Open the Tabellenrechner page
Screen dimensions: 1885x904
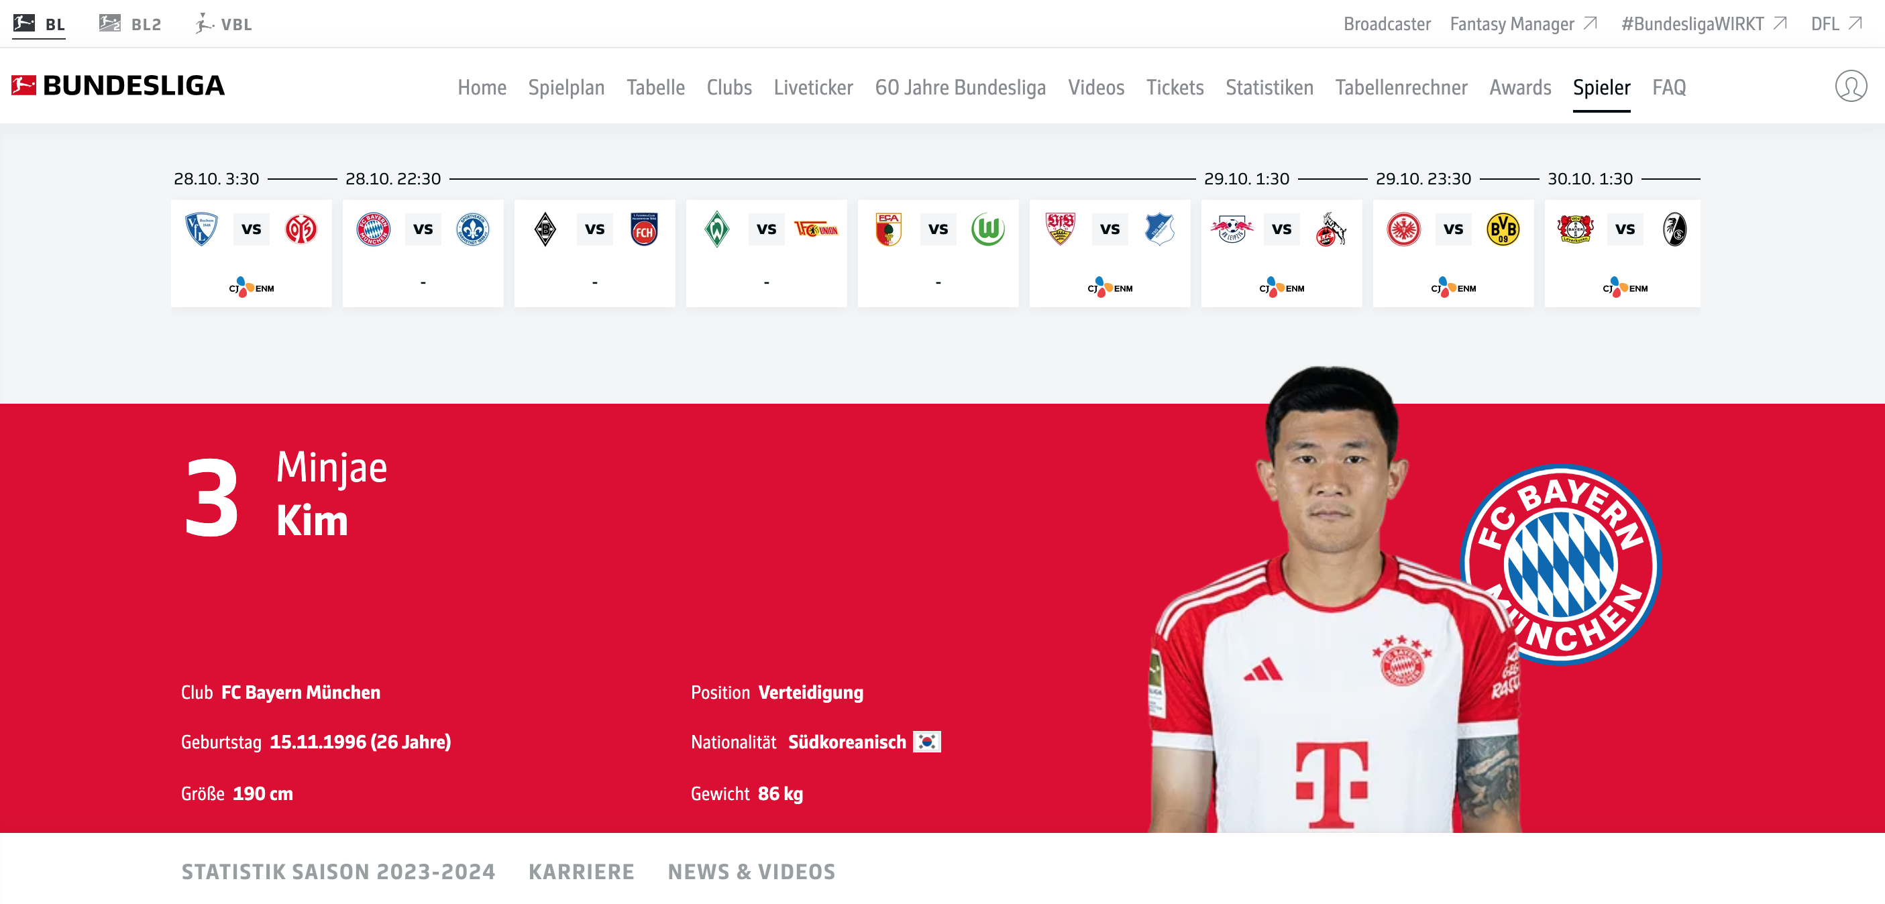[1401, 87]
